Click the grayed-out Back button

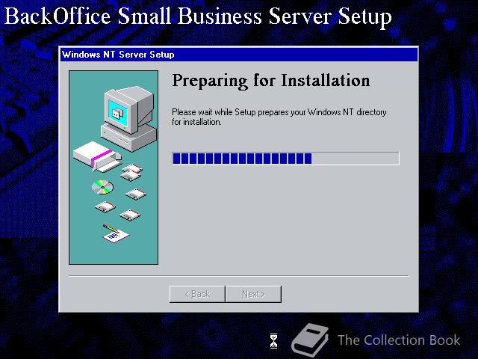[x=197, y=294]
